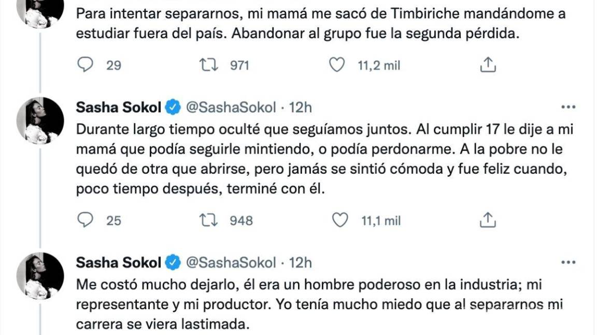Click the reply icon showing 29
Screen dimensions: 597x335
[86, 65]
